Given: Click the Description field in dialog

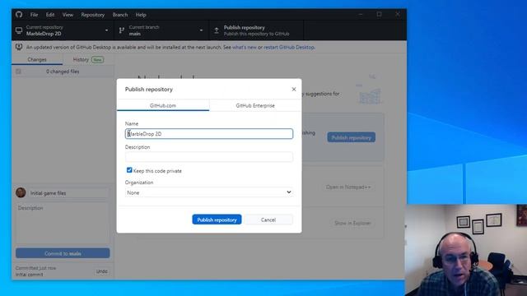Looking at the screenshot, I should pyautogui.click(x=209, y=157).
